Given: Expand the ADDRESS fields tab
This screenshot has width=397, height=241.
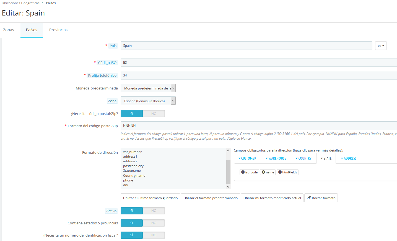Looking at the screenshot, I should pyautogui.click(x=349, y=158).
